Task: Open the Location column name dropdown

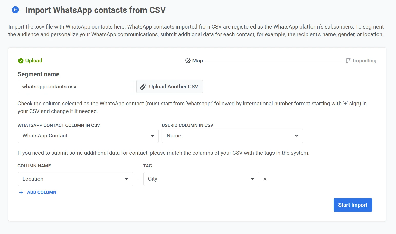Action: 75,179
